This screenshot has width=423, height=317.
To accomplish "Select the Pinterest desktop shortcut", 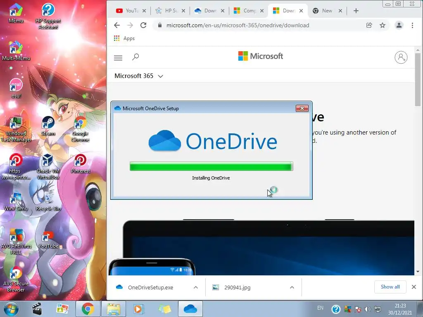I will tap(81, 163).
